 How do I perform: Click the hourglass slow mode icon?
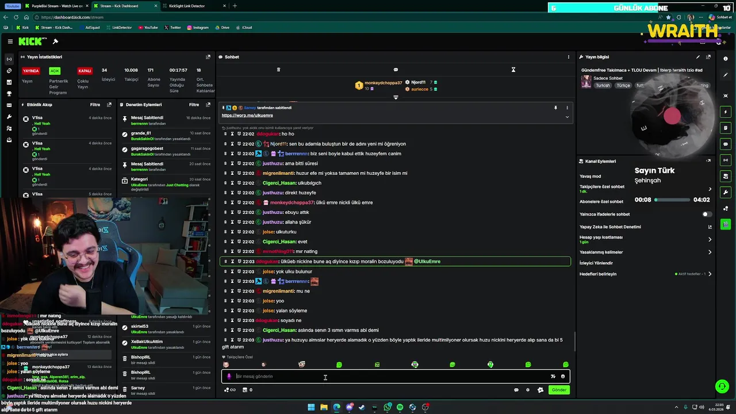point(513,70)
